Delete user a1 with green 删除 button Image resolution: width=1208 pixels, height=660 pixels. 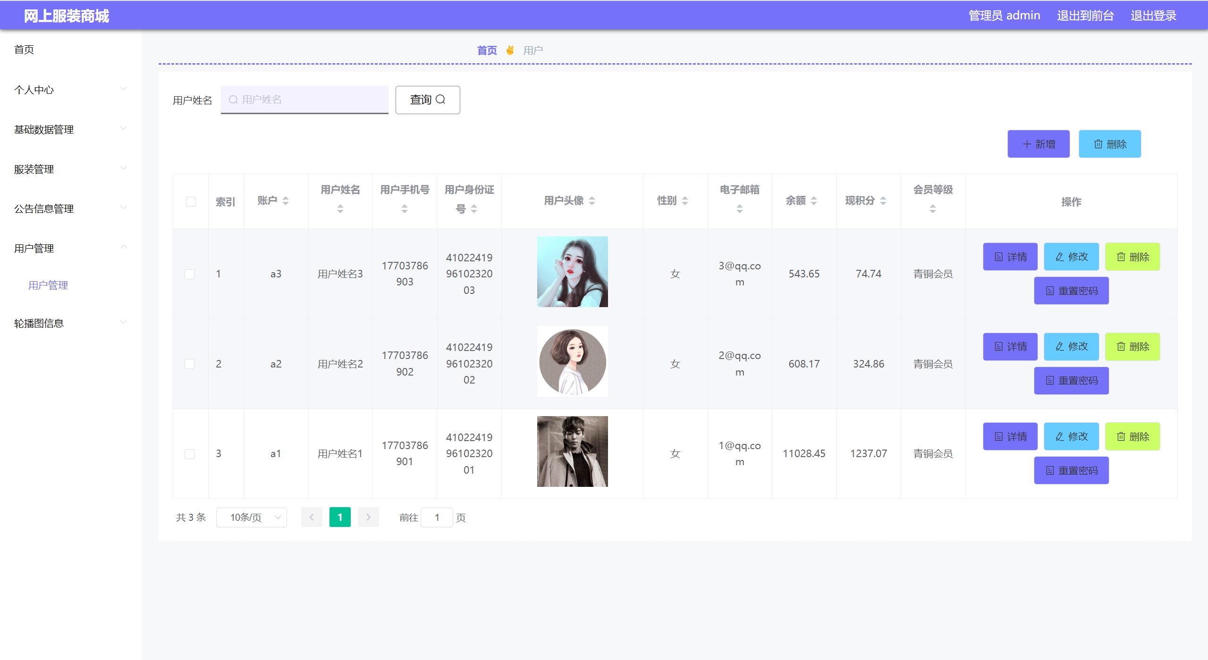(1132, 436)
